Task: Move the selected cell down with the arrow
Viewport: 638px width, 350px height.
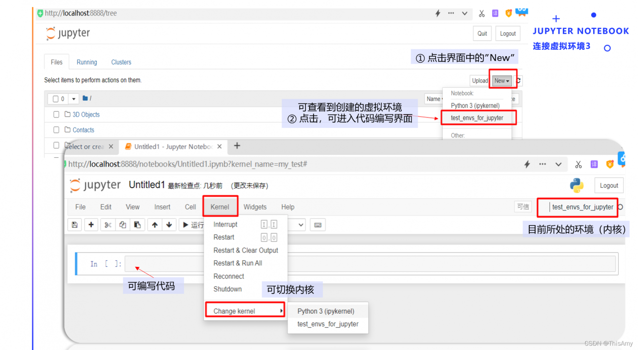Action: click(x=169, y=225)
